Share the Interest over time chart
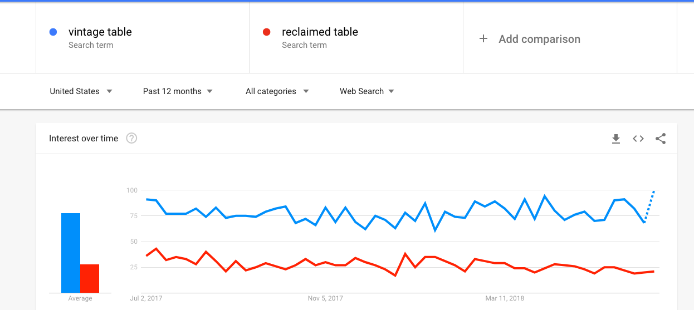 coord(661,139)
